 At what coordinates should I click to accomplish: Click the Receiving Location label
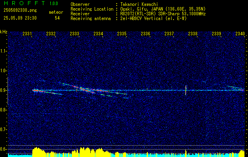pyautogui.click(x=92, y=9)
